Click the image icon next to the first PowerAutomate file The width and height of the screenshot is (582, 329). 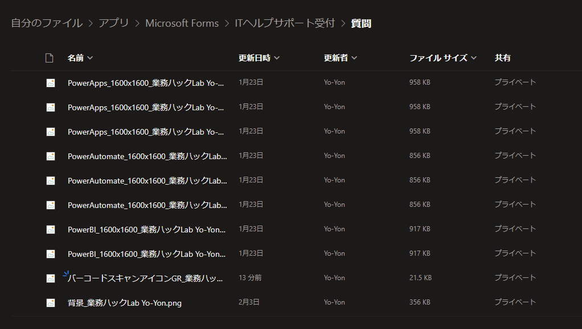coord(50,155)
